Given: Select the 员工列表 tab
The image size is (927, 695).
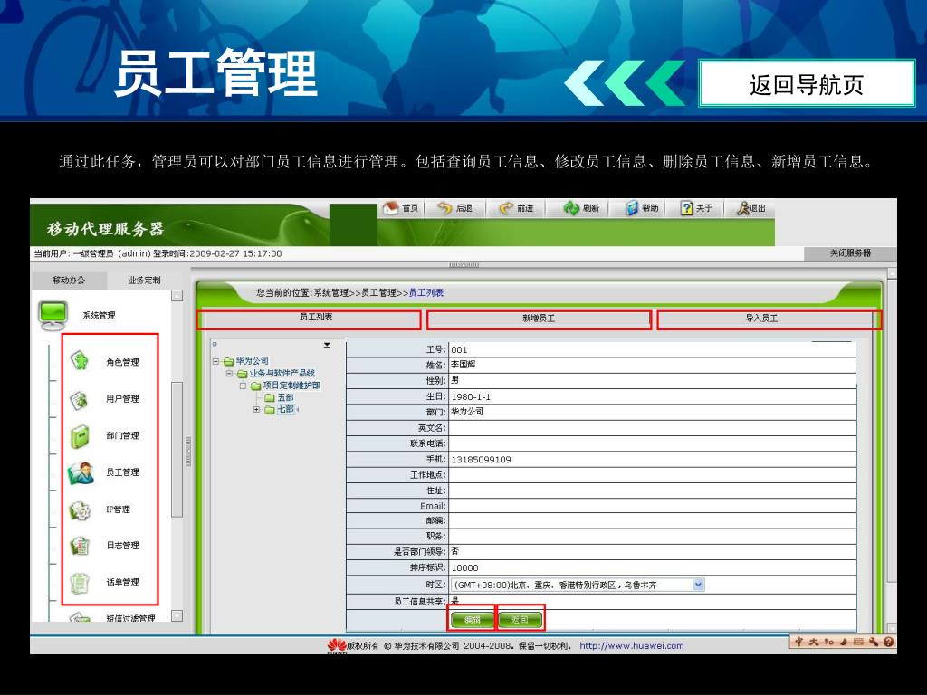Looking at the screenshot, I should point(309,319).
